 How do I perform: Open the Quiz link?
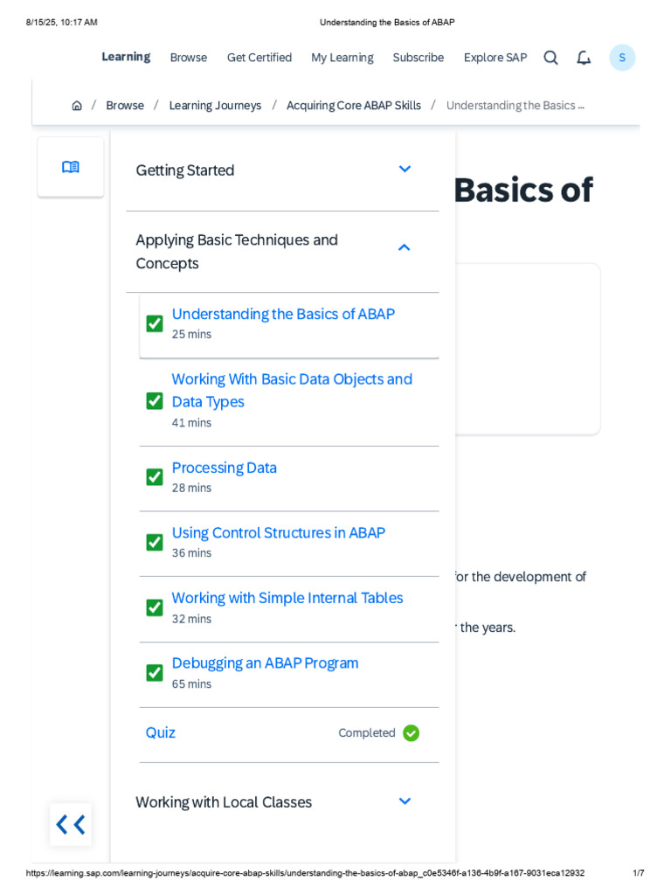161,733
